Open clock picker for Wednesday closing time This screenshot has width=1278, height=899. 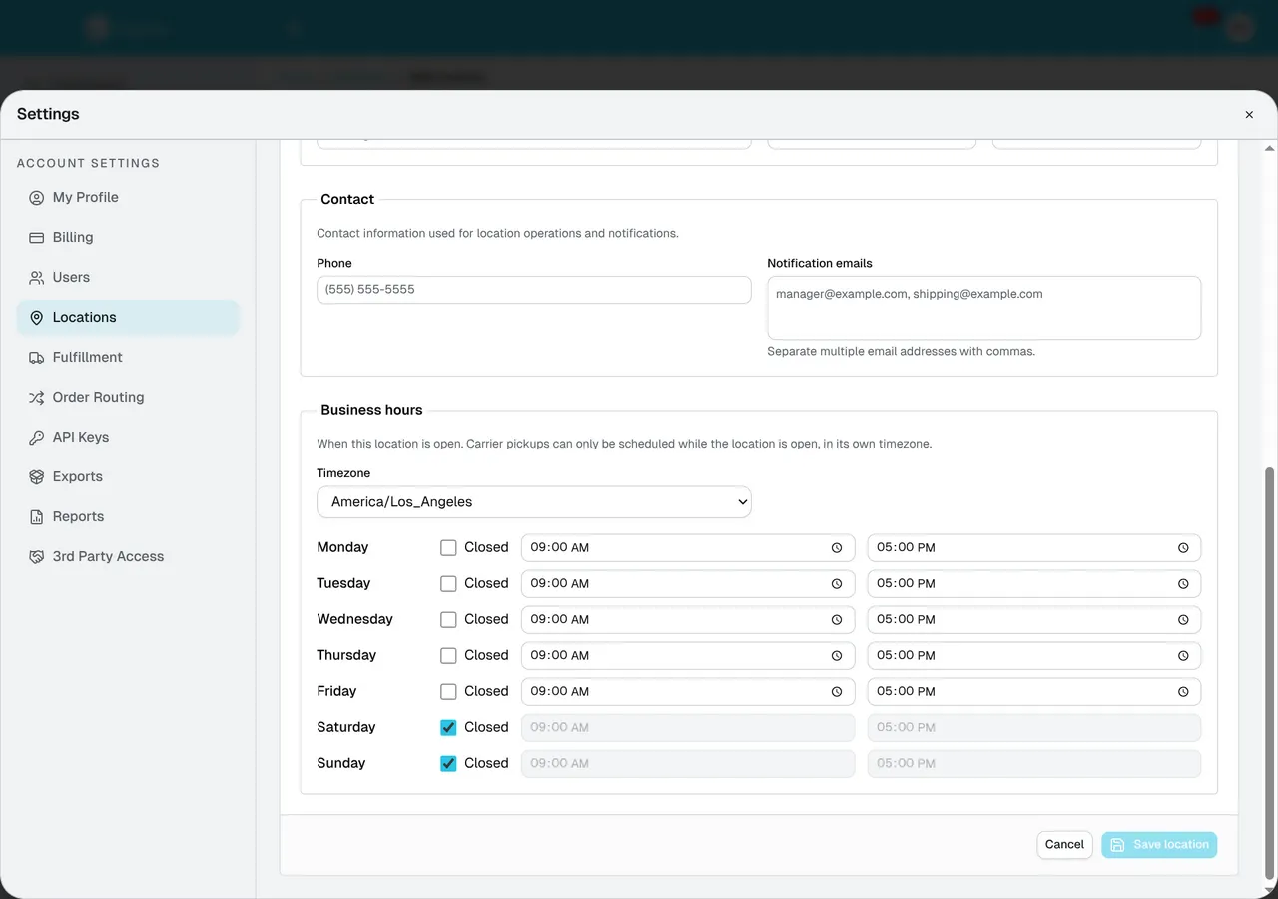1183,620
